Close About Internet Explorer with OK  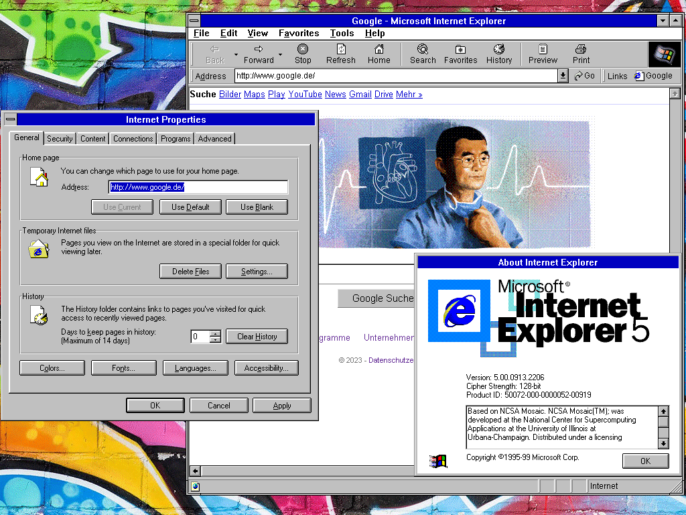[x=645, y=461]
